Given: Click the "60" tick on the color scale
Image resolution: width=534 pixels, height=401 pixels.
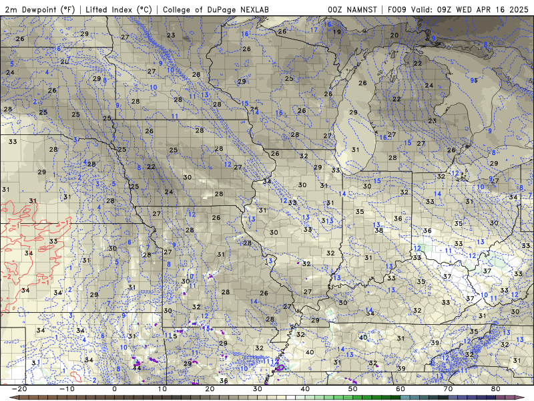Looking at the screenshot, I should 400,389.
